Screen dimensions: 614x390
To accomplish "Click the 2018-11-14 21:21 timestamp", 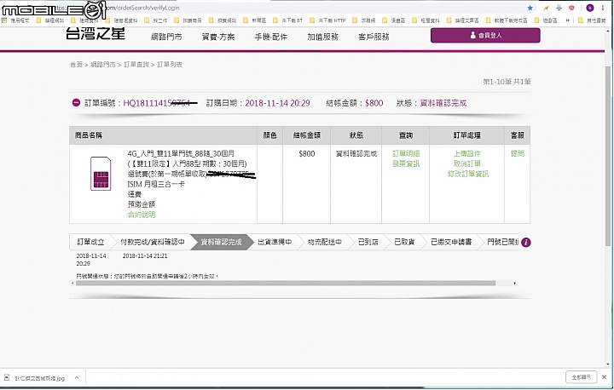I will coord(145,255).
